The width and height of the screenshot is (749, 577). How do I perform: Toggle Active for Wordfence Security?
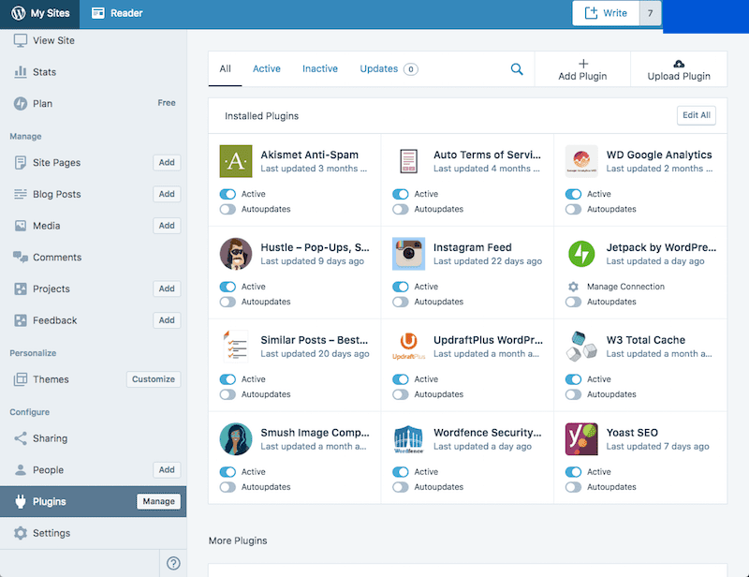click(x=401, y=472)
